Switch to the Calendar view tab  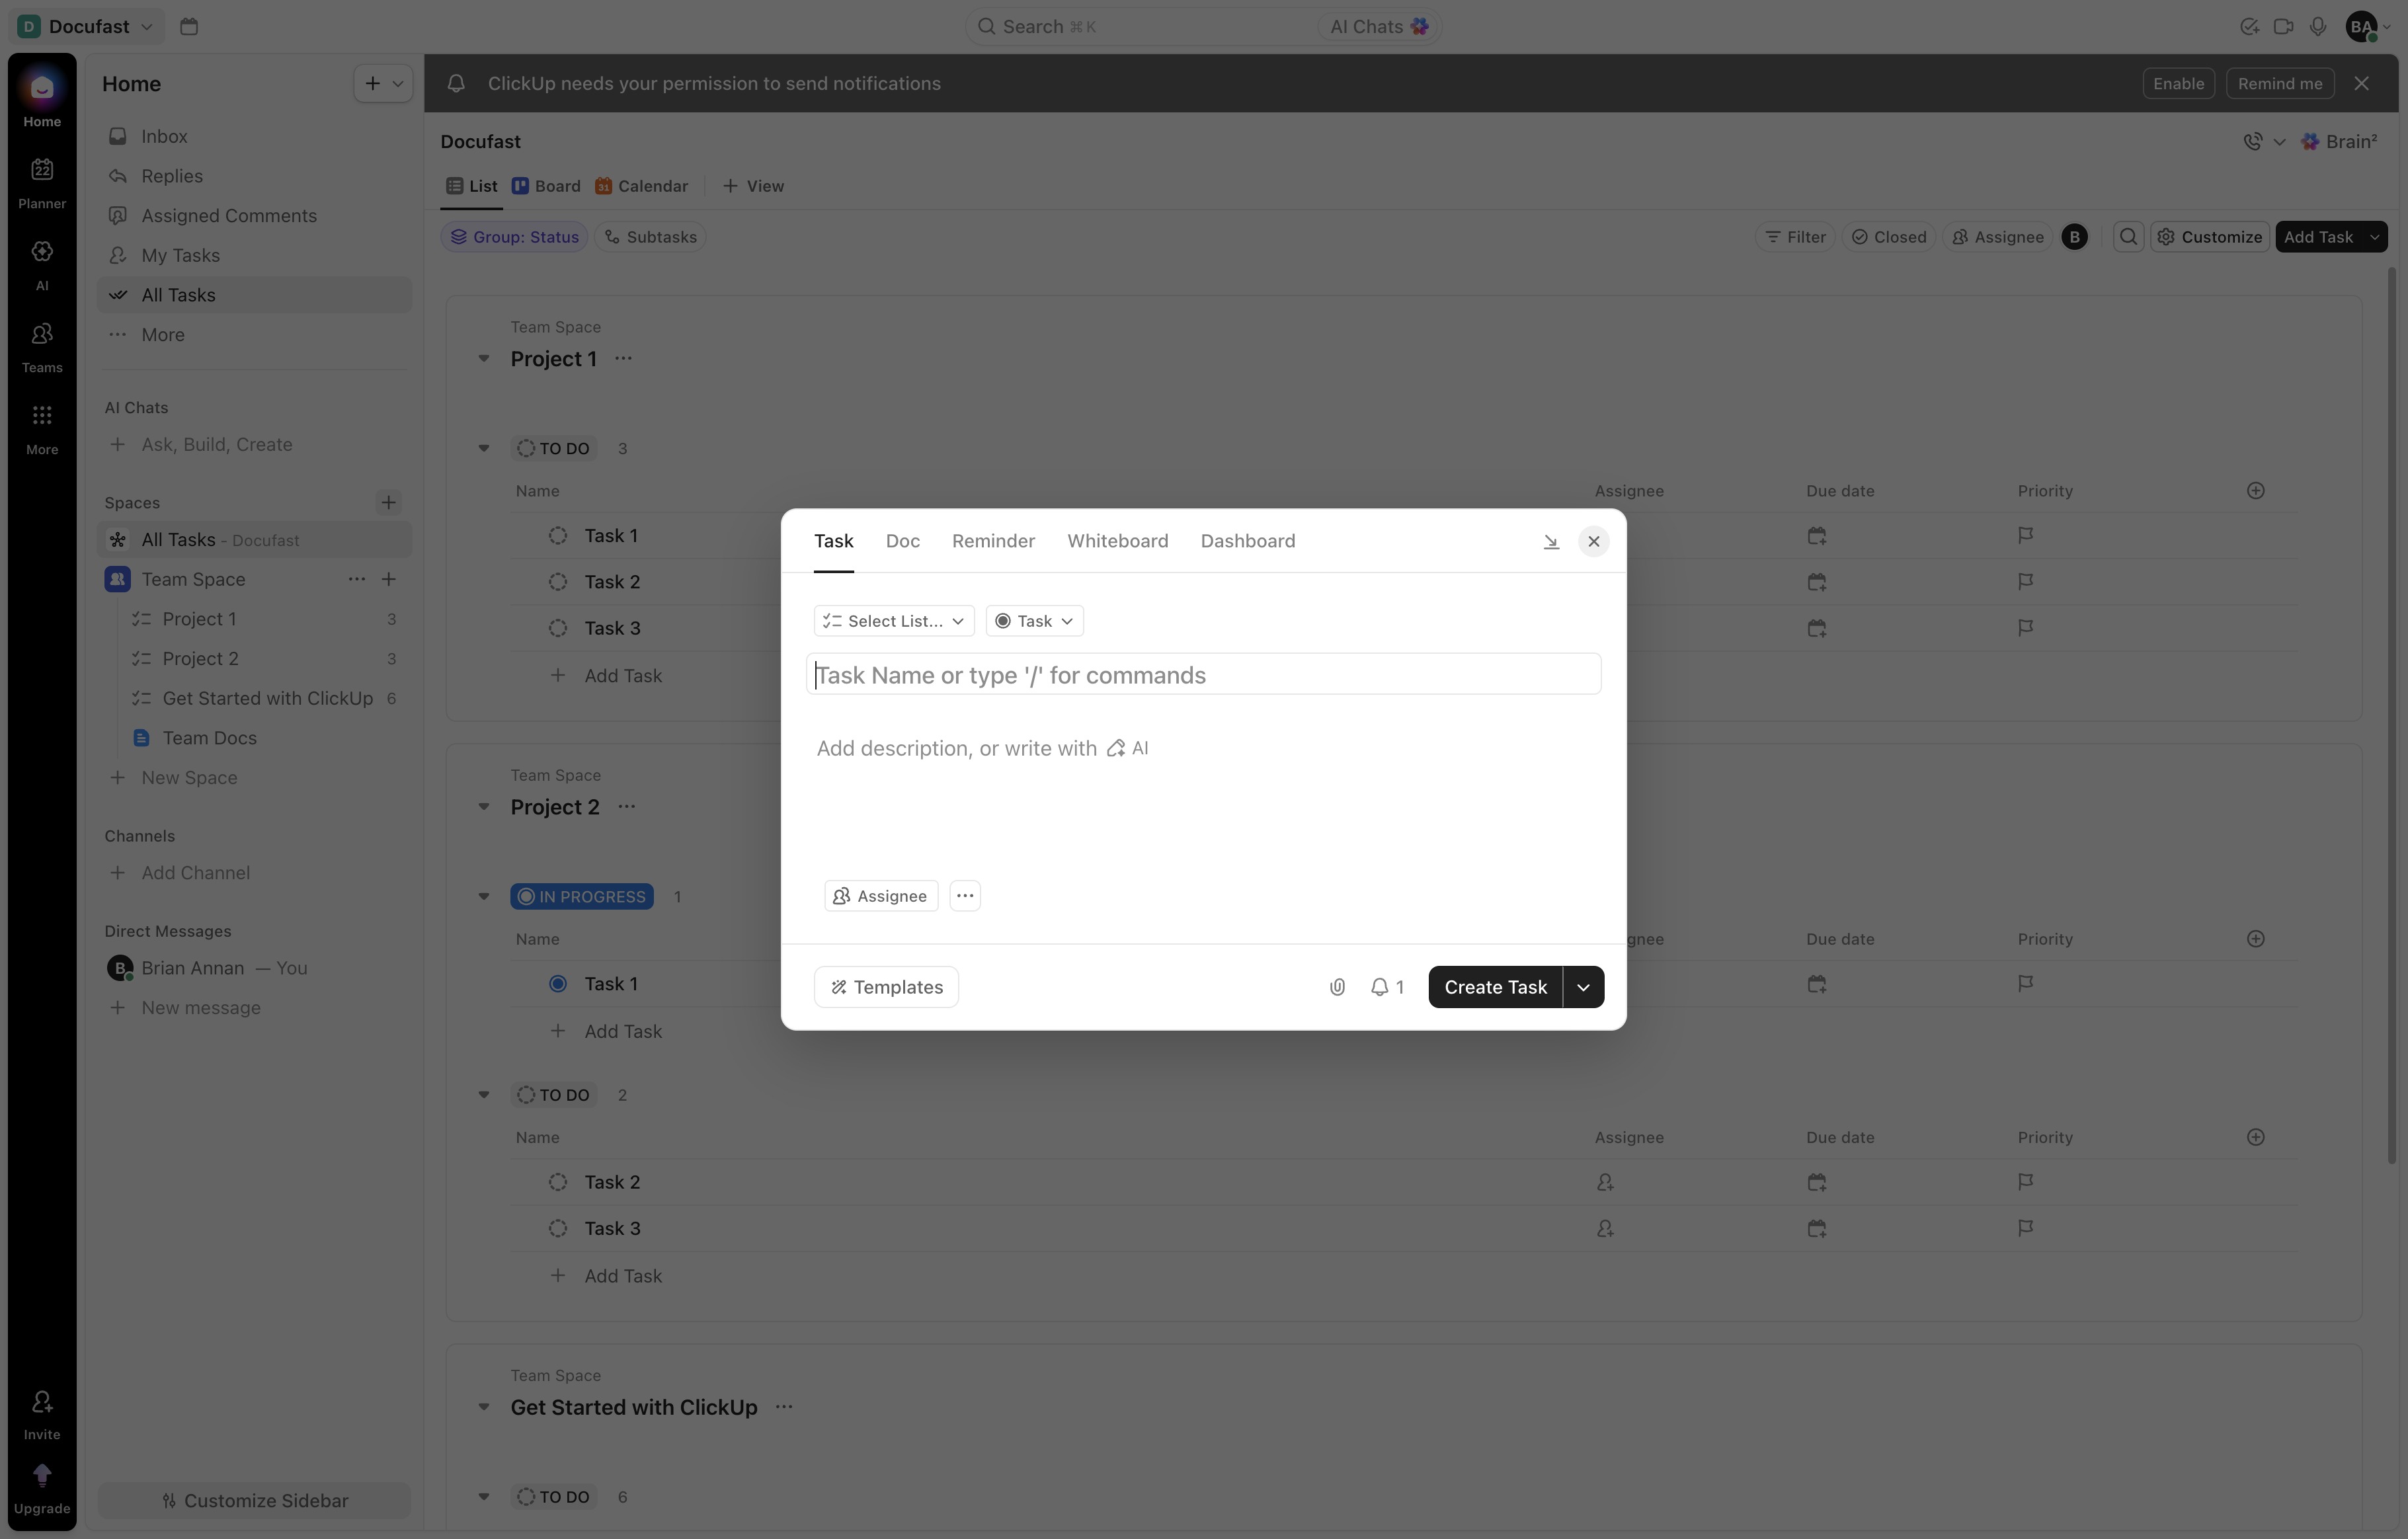pos(641,186)
